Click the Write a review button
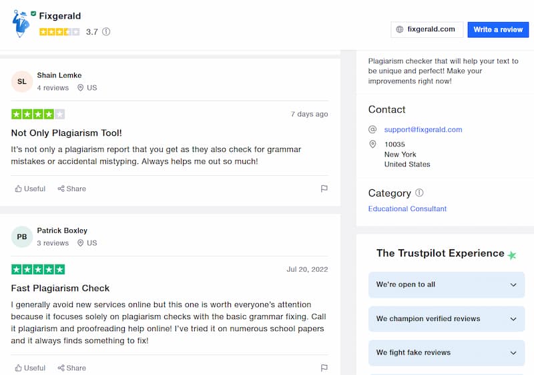The height and width of the screenshot is (375, 534). [x=498, y=29]
